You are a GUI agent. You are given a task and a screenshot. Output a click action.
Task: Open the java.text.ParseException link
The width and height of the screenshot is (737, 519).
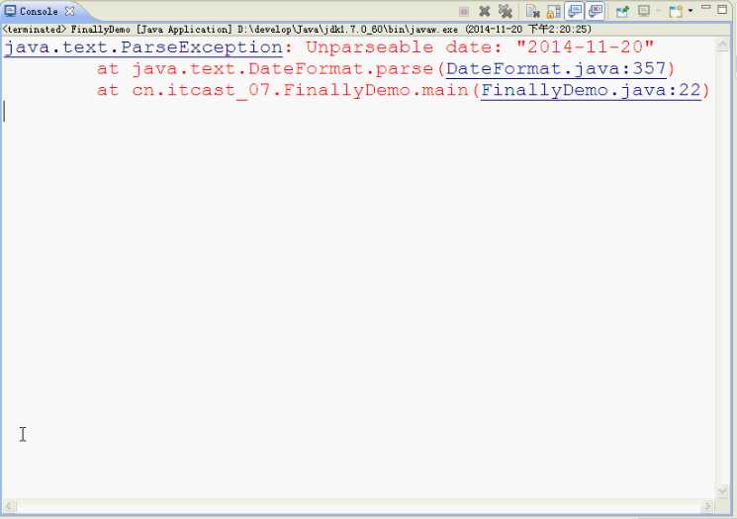[x=143, y=47]
